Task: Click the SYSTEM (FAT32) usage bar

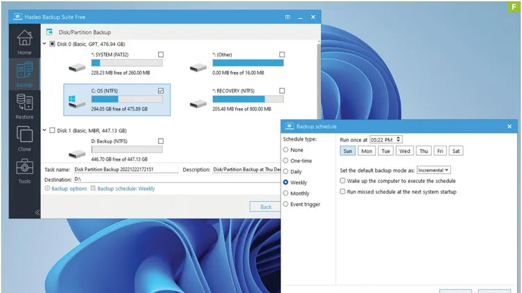Action: 127,63
